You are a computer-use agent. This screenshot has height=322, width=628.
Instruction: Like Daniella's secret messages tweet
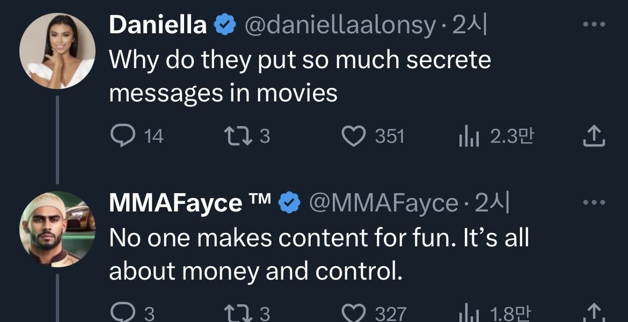[354, 136]
